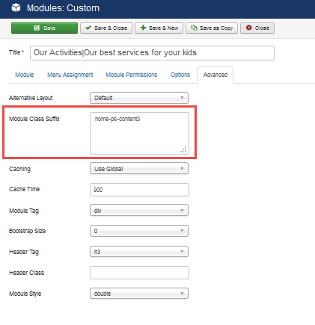This screenshot has height=325, width=315.
Task: Click the plus icon on Save & New
Action: click(x=143, y=28)
